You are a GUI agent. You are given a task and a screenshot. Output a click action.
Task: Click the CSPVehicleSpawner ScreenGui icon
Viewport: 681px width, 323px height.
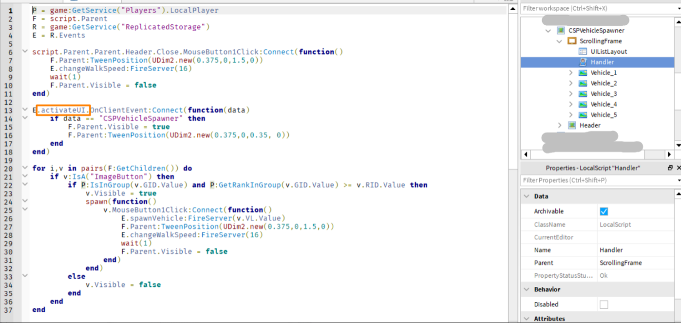(x=561, y=30)
